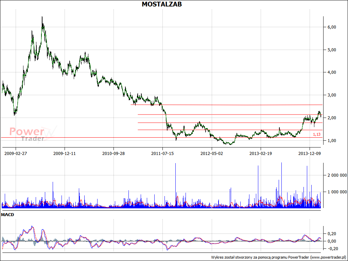Select the 6,00 price axis label

tap(332, 27)
